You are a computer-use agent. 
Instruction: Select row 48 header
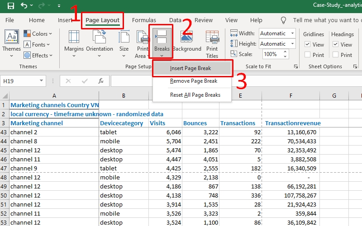tap(5, 177)
